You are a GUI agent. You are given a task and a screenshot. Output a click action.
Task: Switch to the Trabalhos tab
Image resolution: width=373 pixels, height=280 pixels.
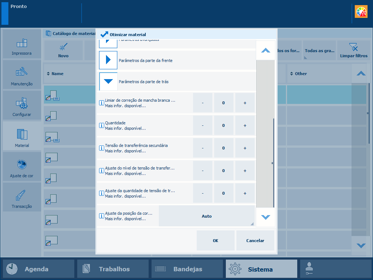click(113, 269)
